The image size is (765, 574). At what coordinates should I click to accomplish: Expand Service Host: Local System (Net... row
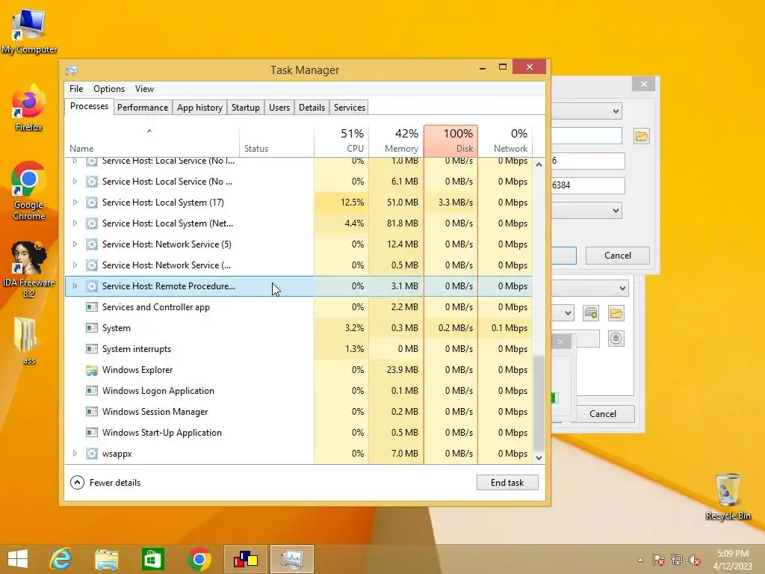(x=75, y=223)
